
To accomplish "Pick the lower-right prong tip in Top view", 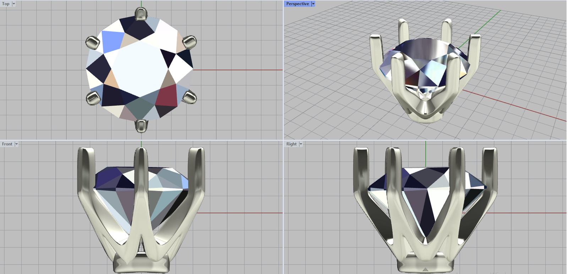I will pos(190,97).
